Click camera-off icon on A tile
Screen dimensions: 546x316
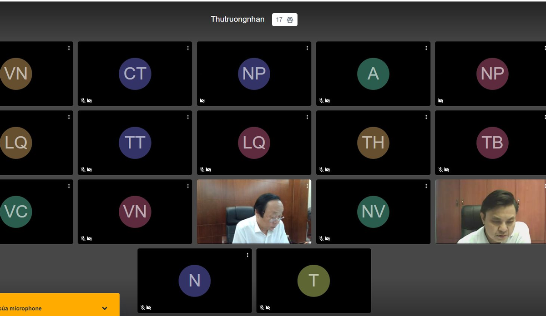point(328,101)
